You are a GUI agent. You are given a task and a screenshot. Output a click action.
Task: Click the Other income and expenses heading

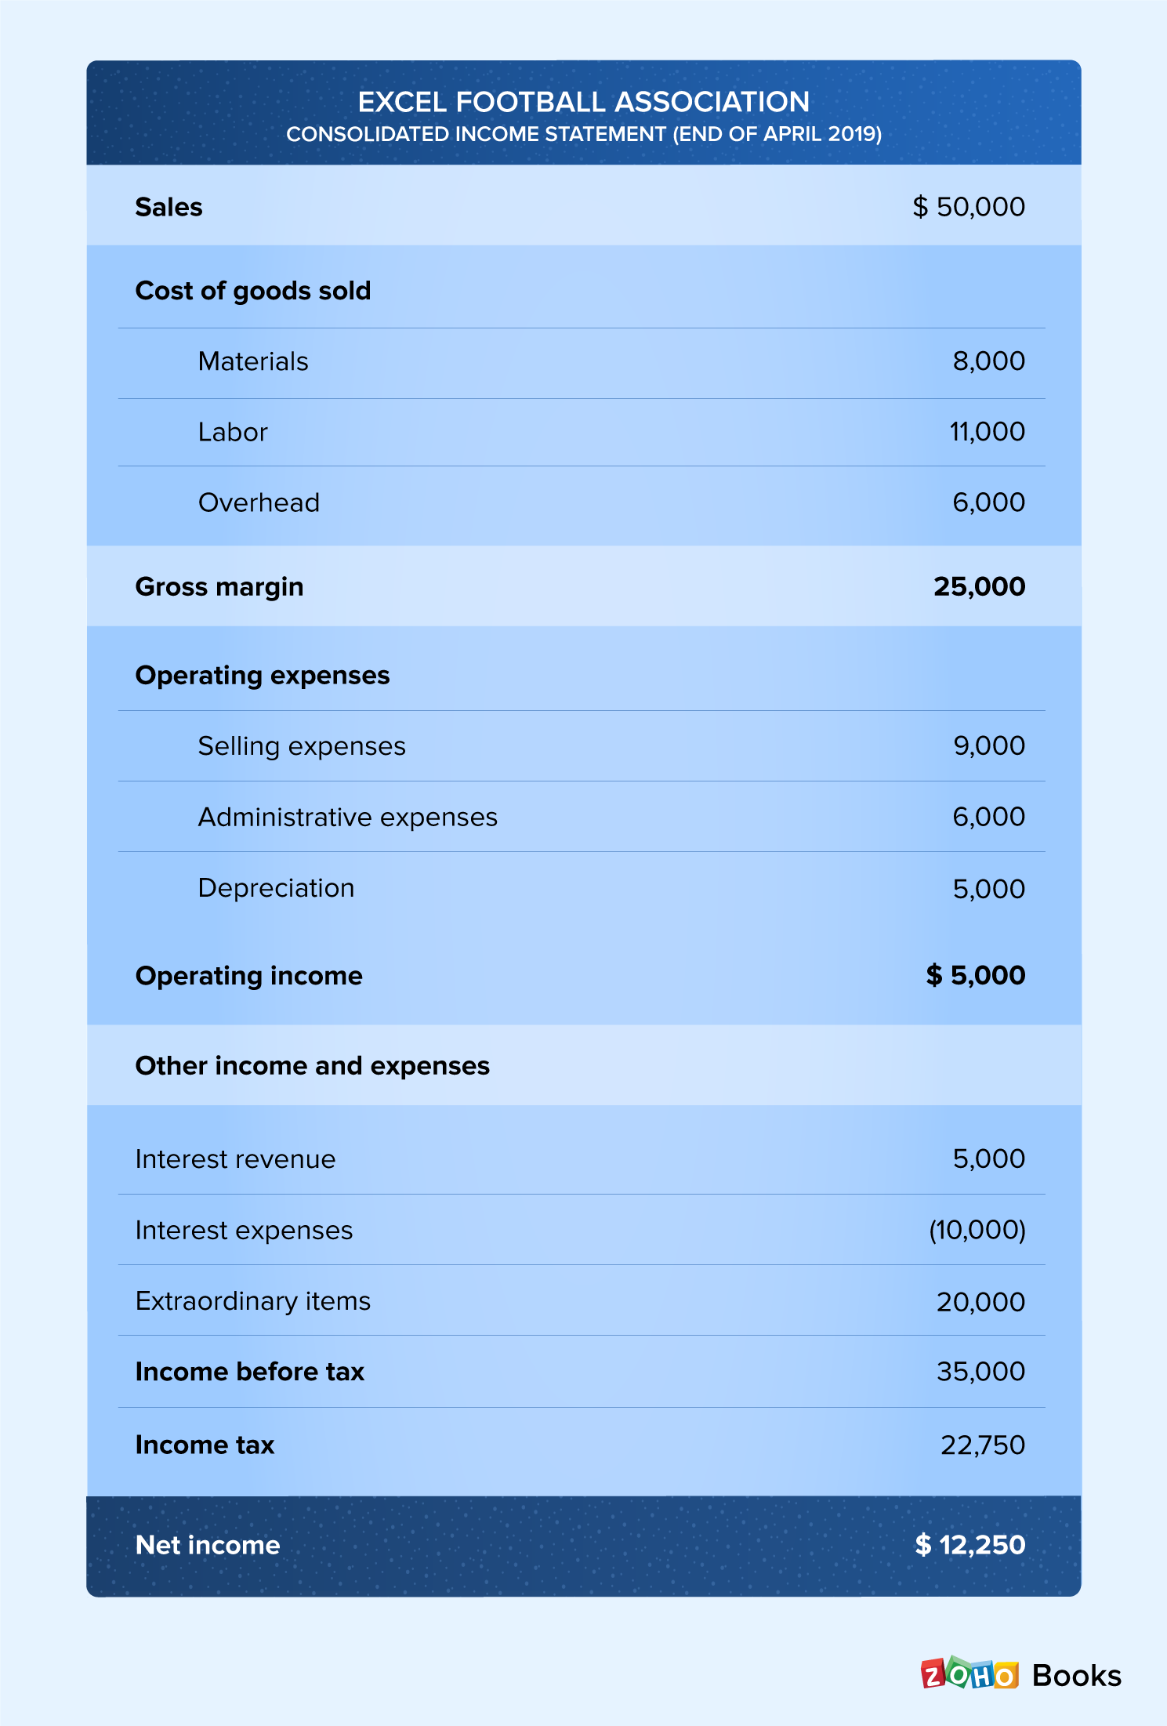312,1066
